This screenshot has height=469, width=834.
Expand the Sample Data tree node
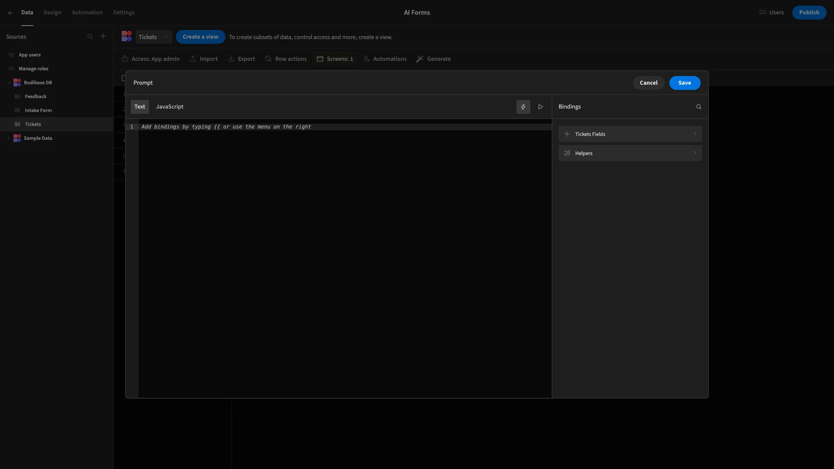pos(9,138)
